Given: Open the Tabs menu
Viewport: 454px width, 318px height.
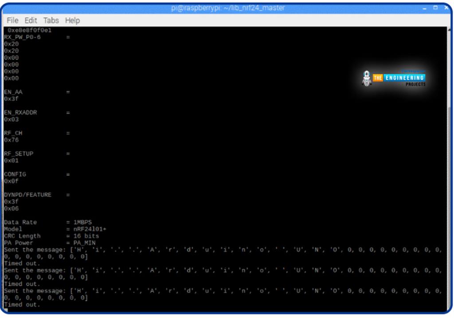Looking at the screenshot, I should click(x=51, y=20).
